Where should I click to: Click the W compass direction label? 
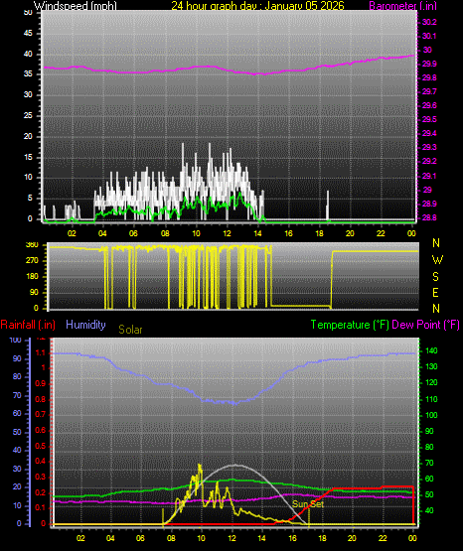click(x=437, y=260)
